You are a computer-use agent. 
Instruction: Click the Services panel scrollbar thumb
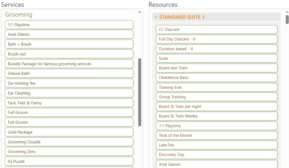coord(140,92)
